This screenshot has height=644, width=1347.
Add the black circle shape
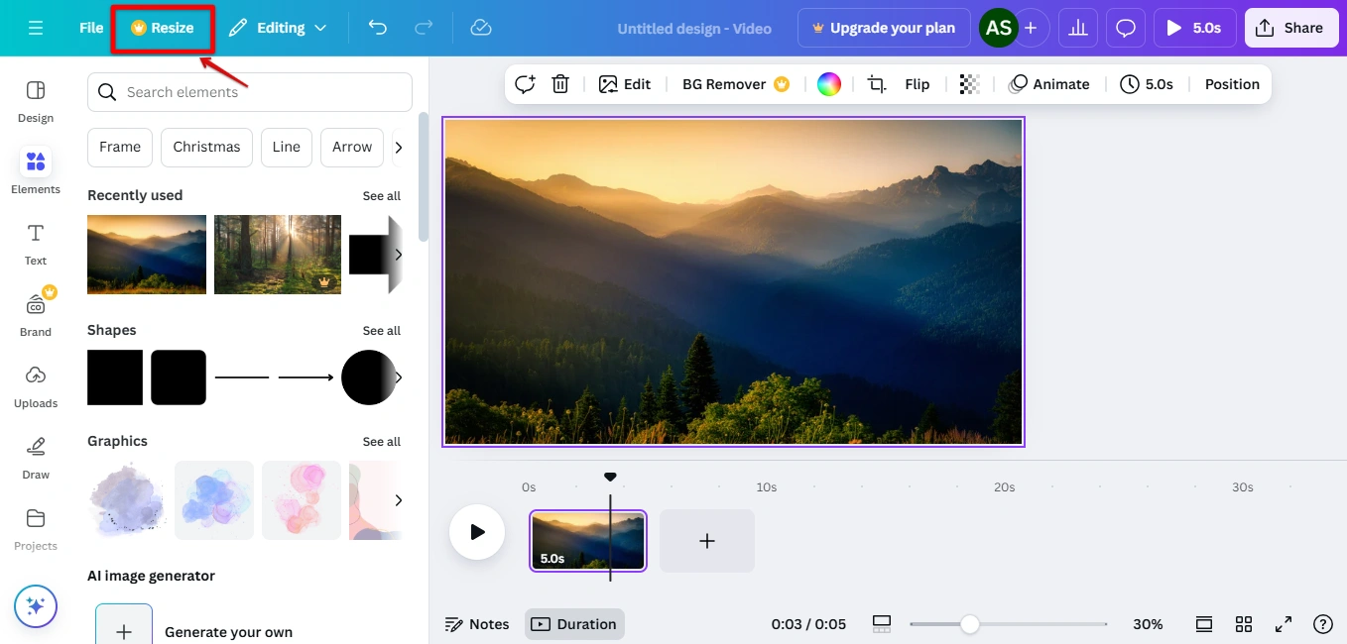coord(368,377)
